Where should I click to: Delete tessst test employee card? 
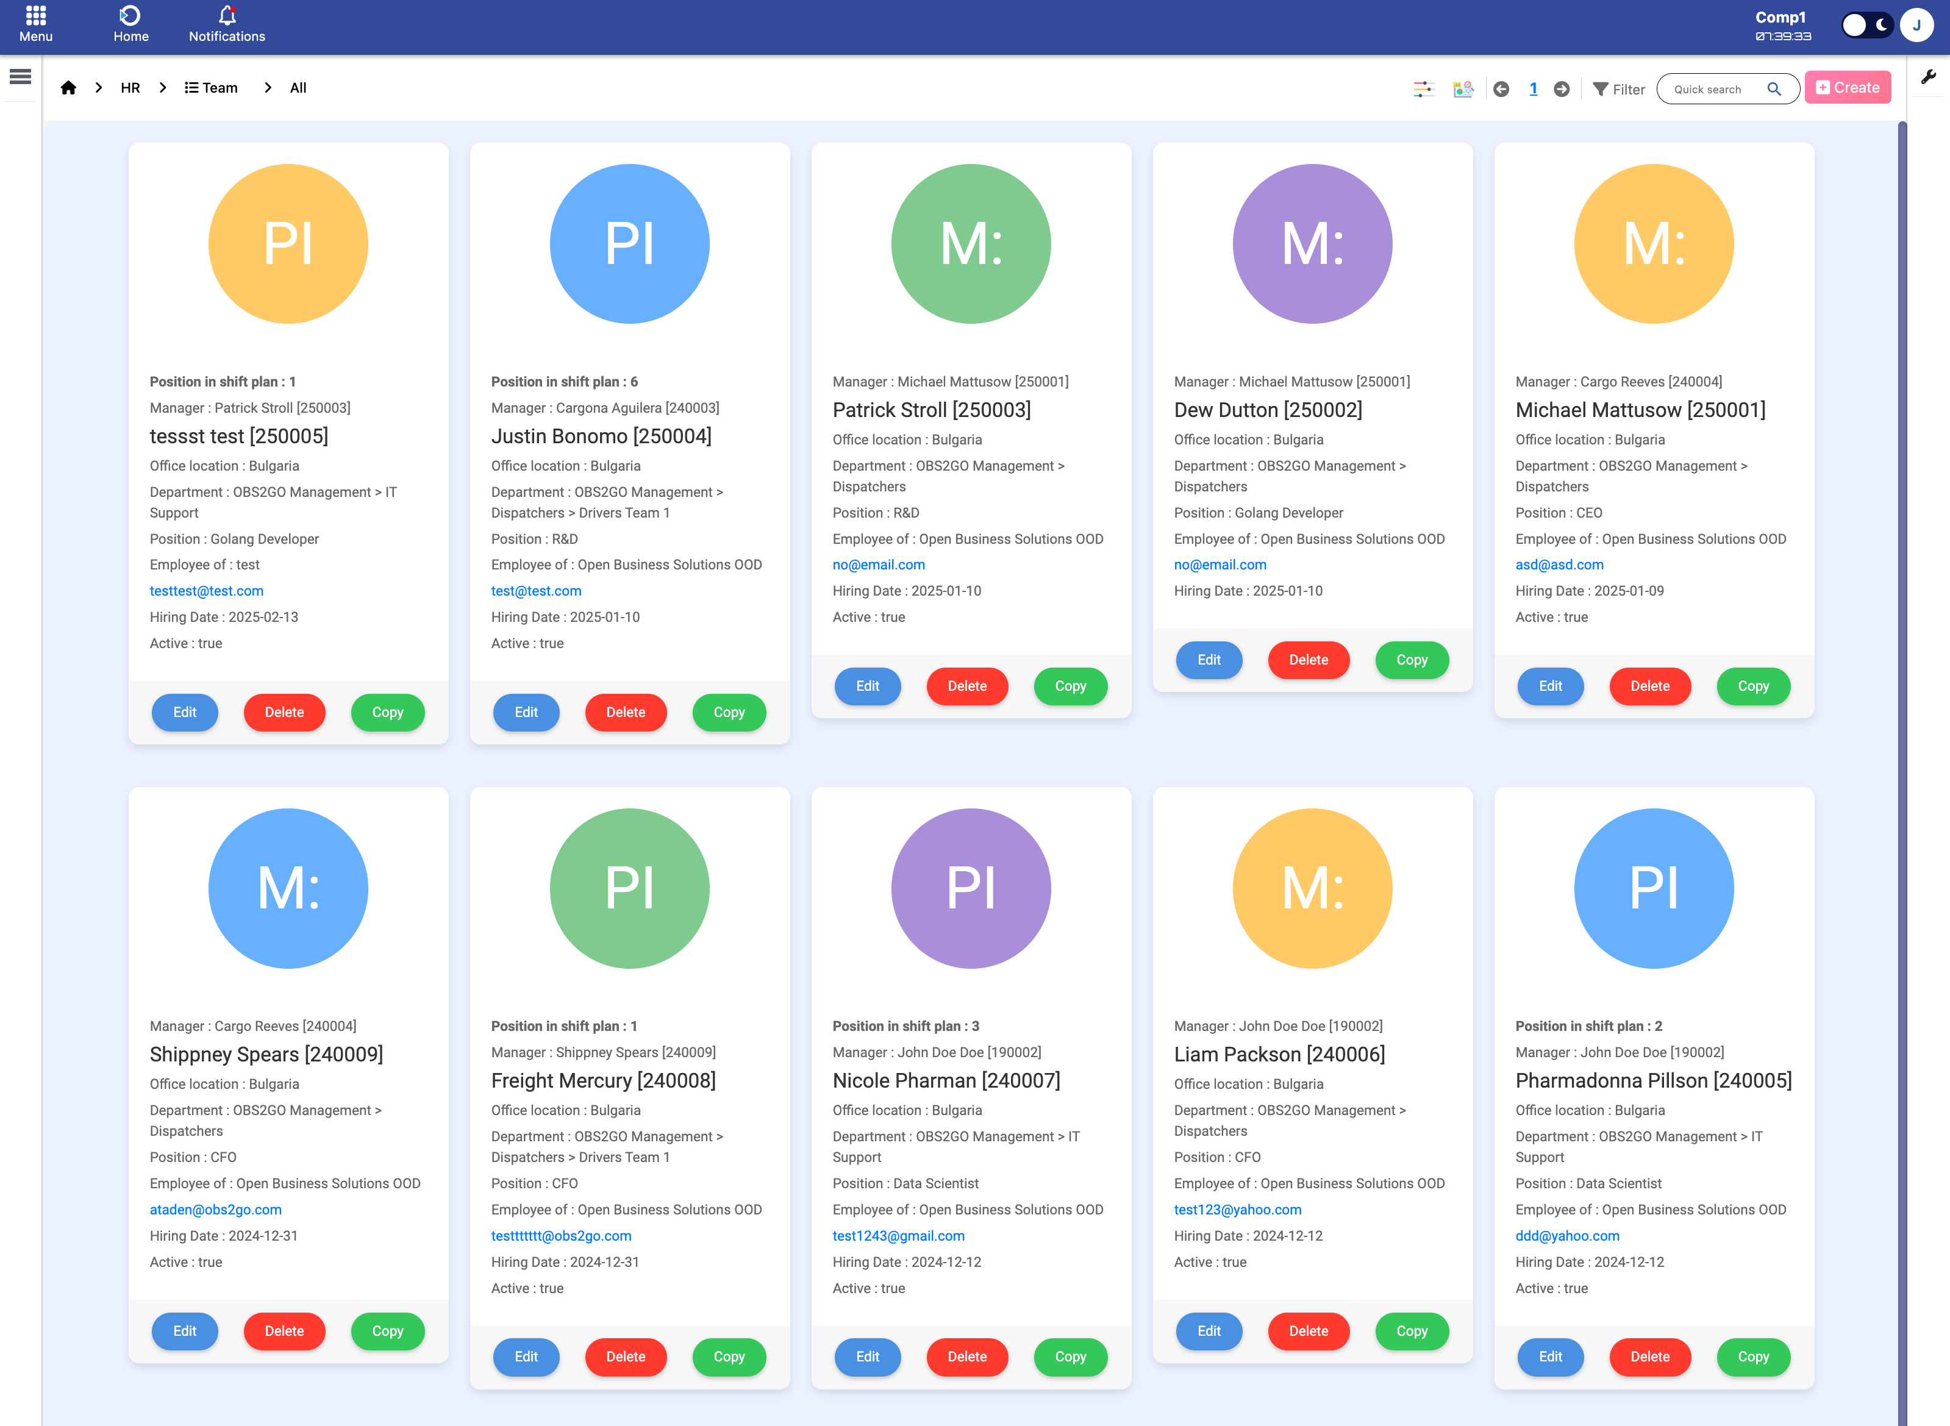(x=284, y=712)
